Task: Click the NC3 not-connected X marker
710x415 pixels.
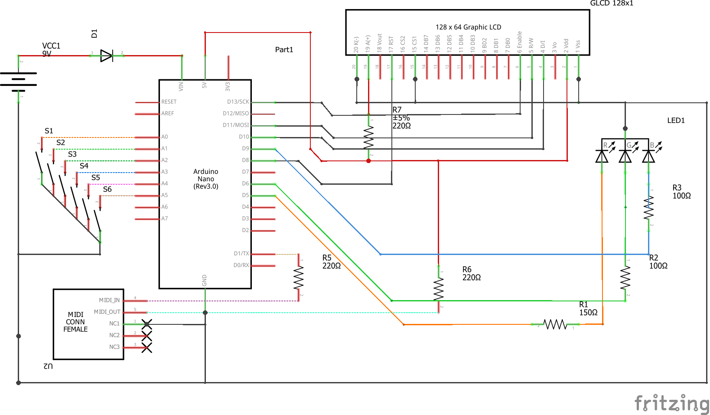Action: pyautogui.click(x=147, y=347)
